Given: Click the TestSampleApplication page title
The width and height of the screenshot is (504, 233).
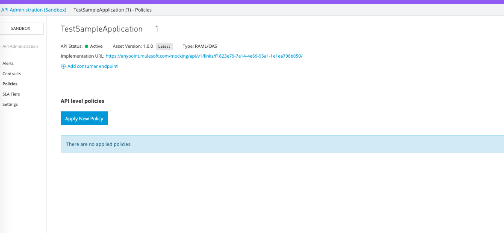Looking at the screenshot, I should (102, 29).
